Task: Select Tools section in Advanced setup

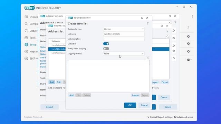Action: point(43,78)
